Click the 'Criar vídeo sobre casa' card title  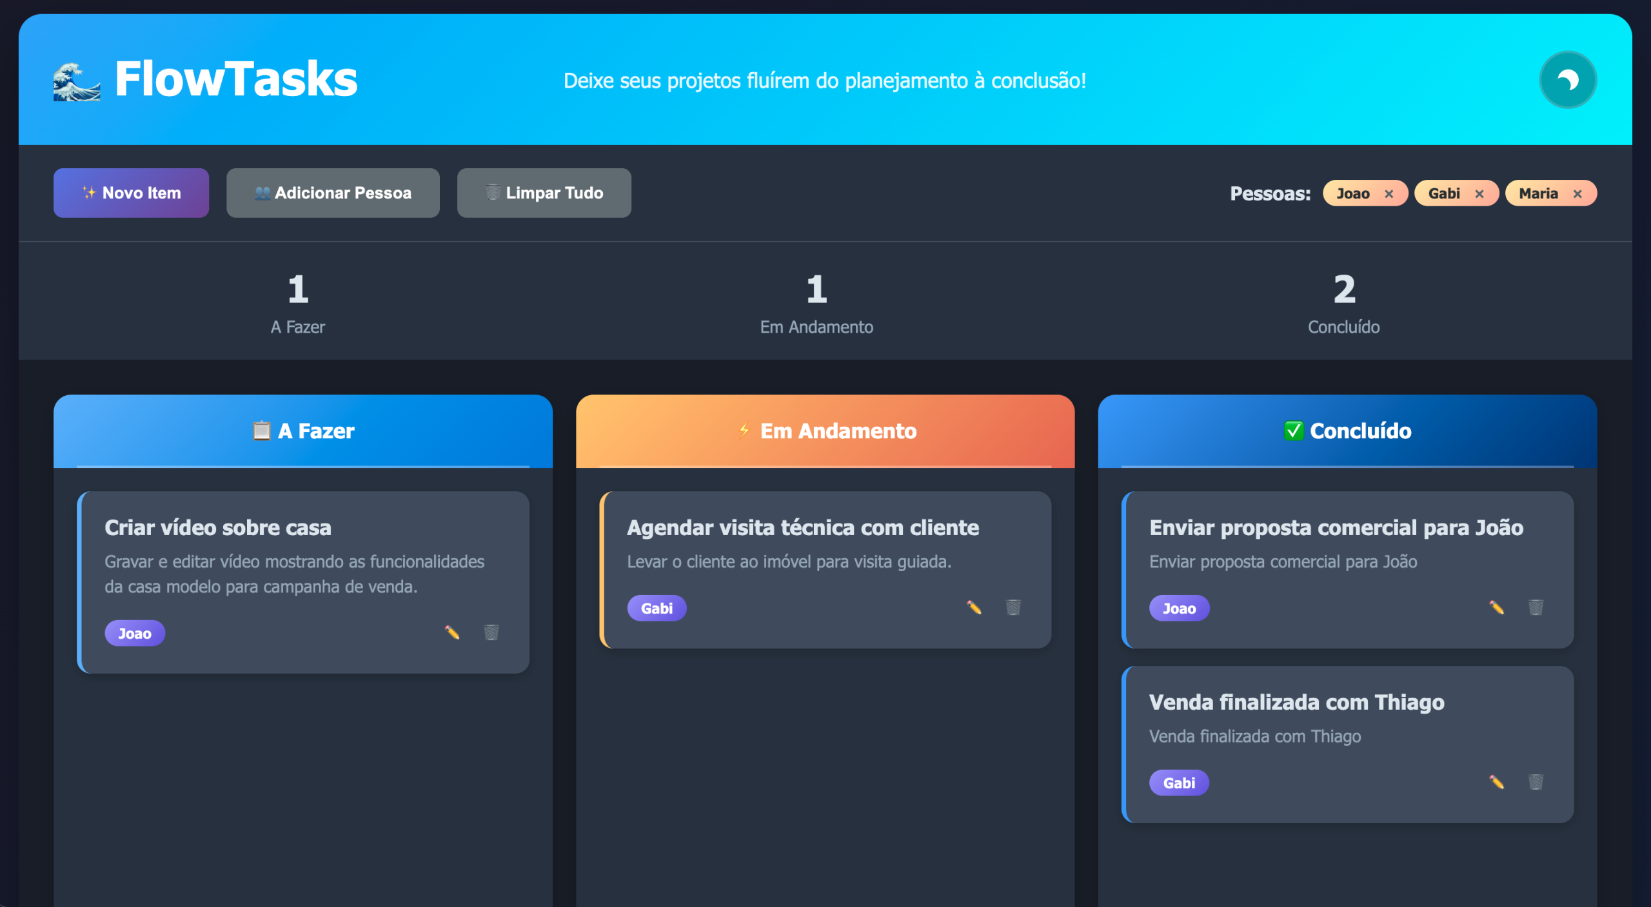point(218,527)
